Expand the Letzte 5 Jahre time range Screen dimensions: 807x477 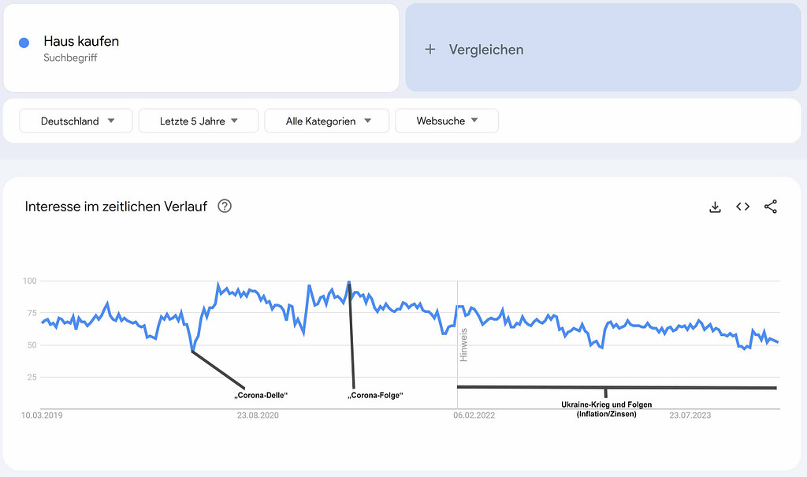click(199, 121)
